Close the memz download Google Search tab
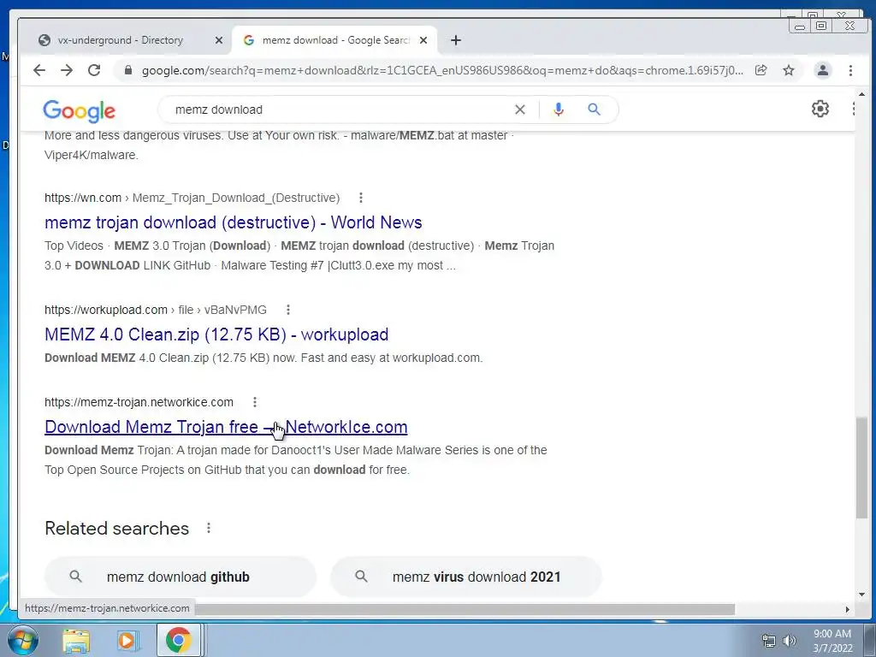The width and height of the screenshot is (876, 657). click(x=423, y=40)
